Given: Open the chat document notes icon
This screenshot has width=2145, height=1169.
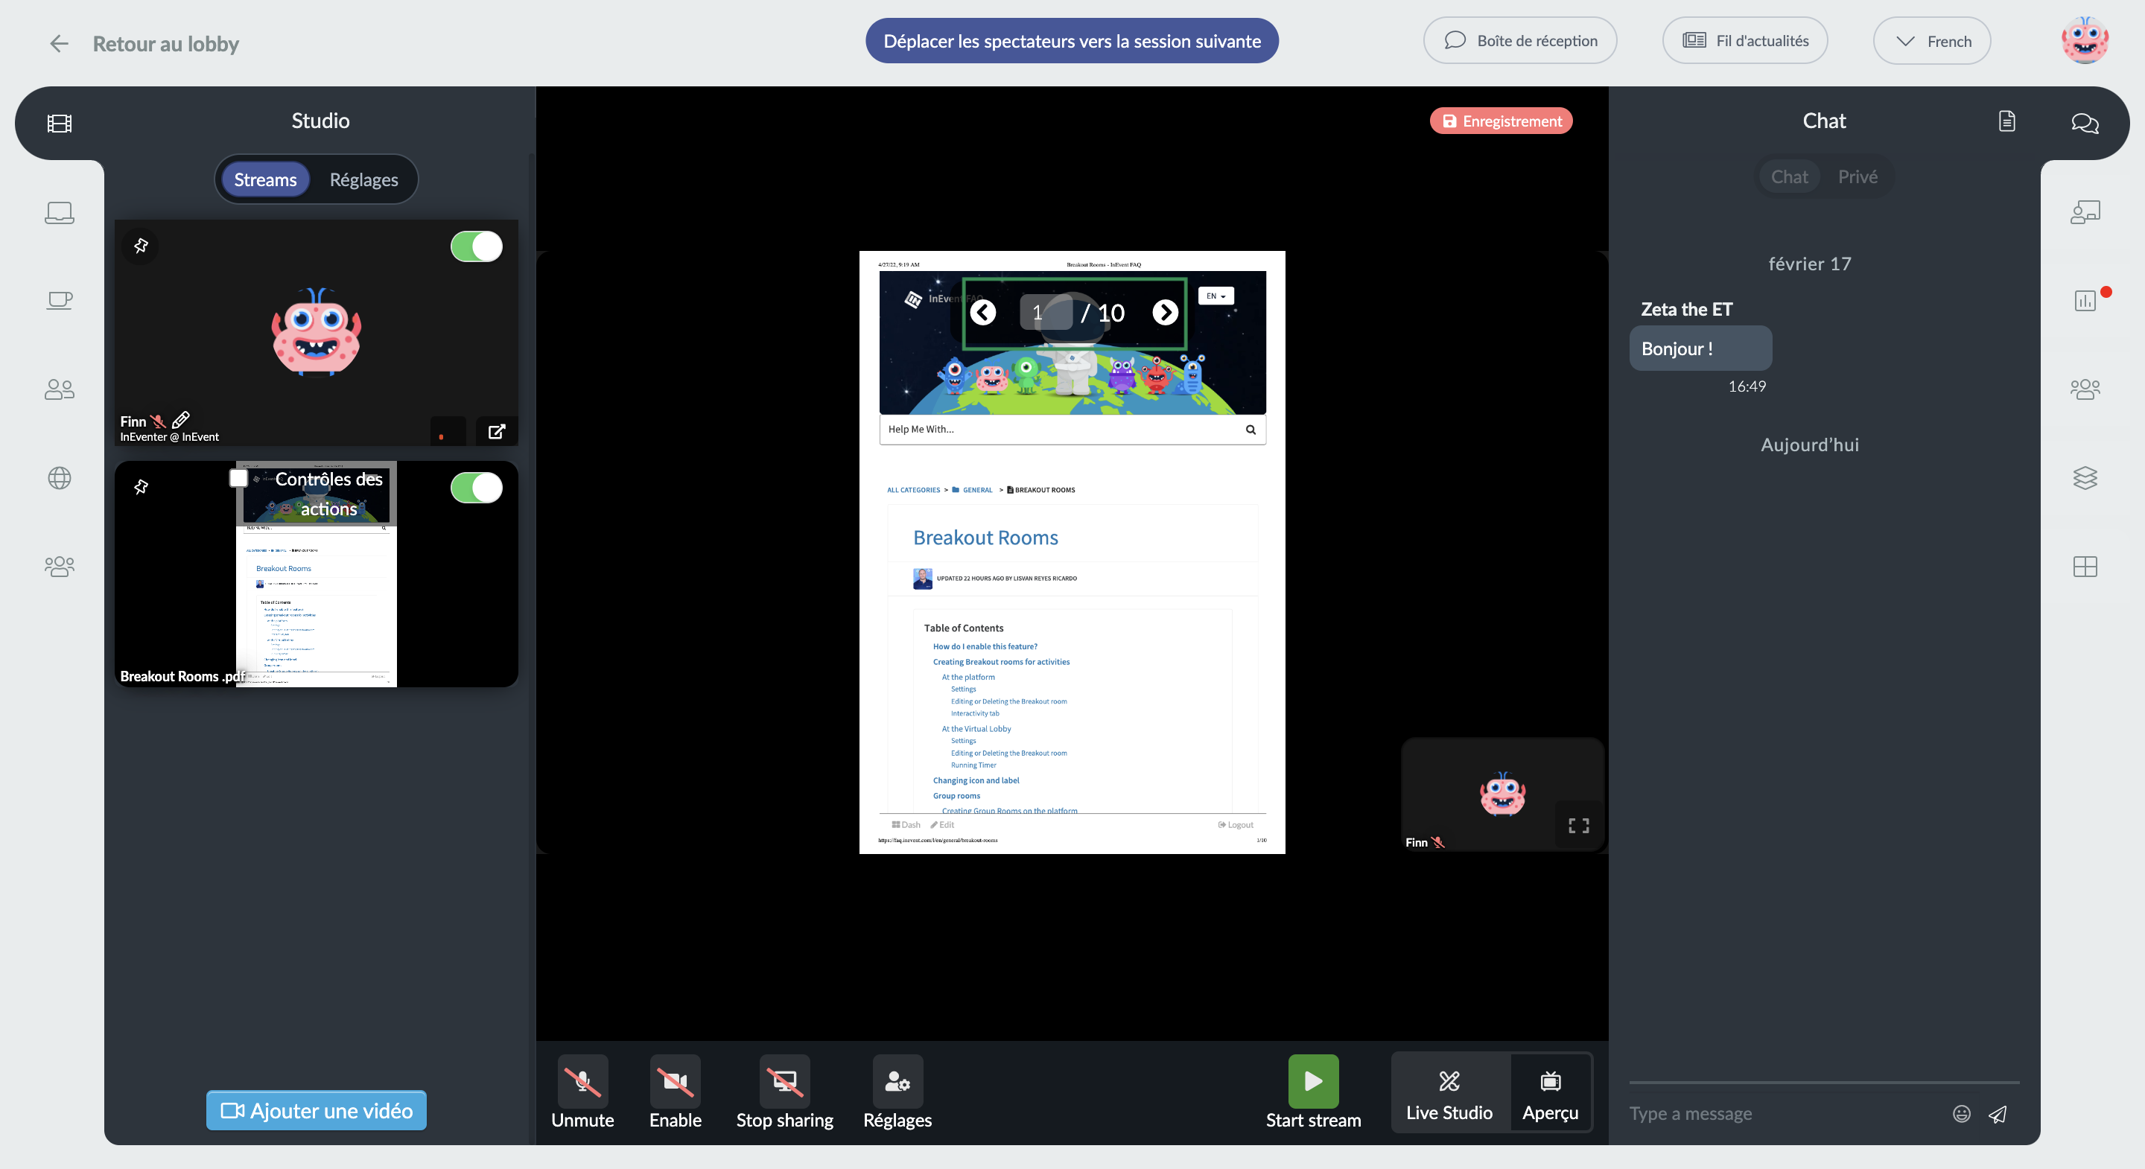Looking at the screenshot, I should 2006,121.
